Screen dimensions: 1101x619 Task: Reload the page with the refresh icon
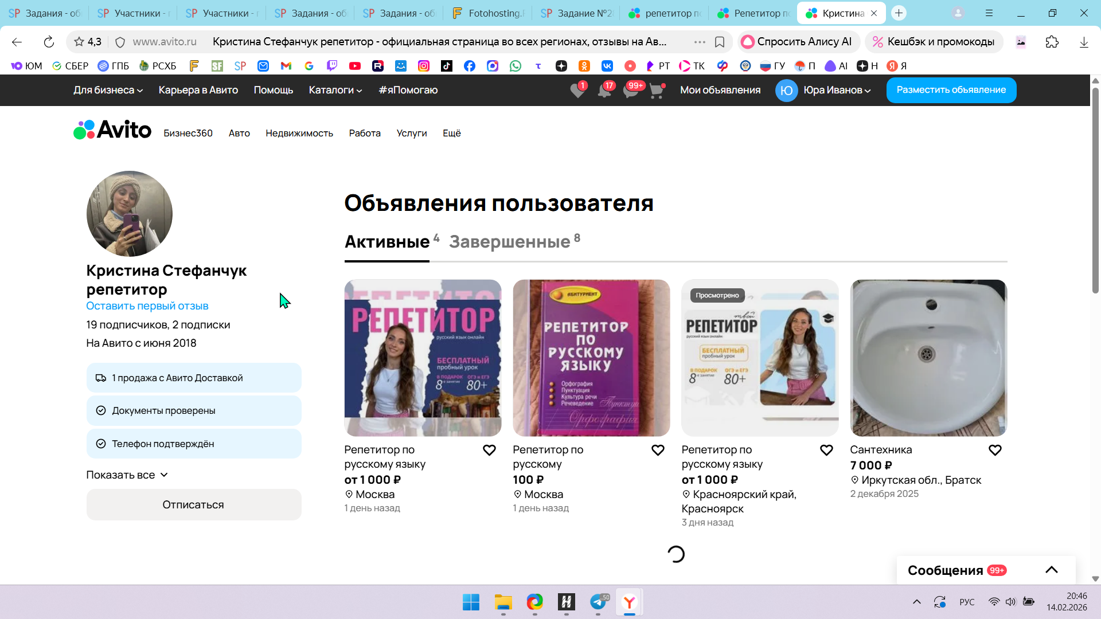coord(49,42)
